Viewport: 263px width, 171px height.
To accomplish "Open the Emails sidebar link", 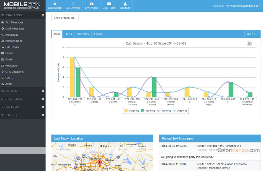I will (9, 53).
